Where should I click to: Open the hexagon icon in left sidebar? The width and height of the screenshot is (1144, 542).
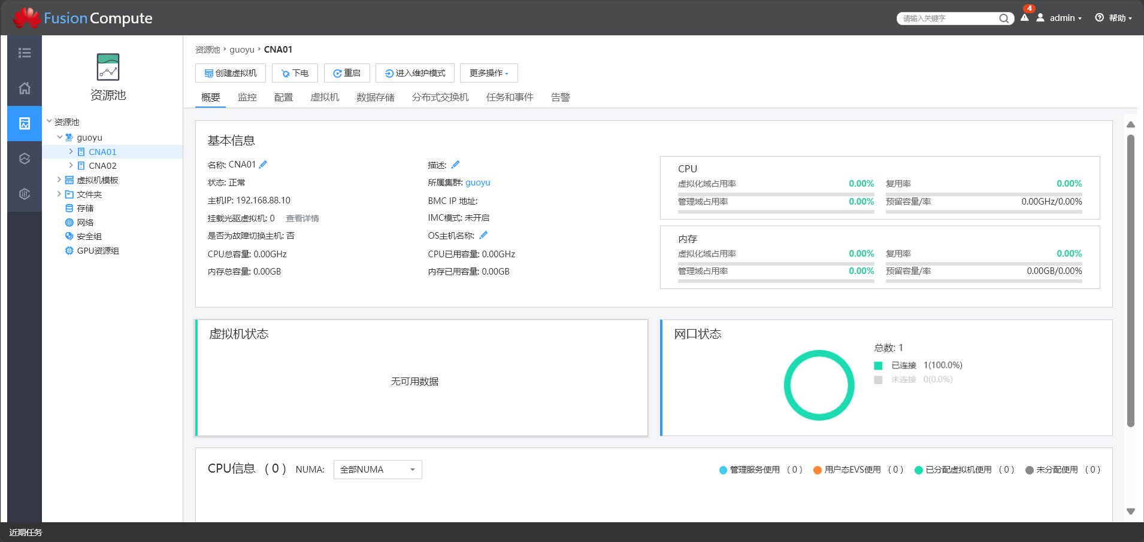(25, 159)
